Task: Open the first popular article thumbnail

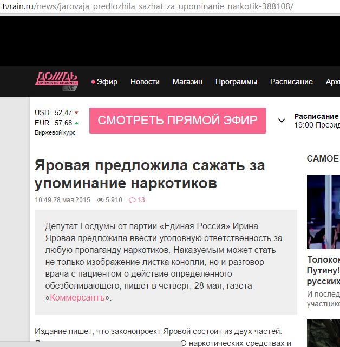Action: click(323, 212)
